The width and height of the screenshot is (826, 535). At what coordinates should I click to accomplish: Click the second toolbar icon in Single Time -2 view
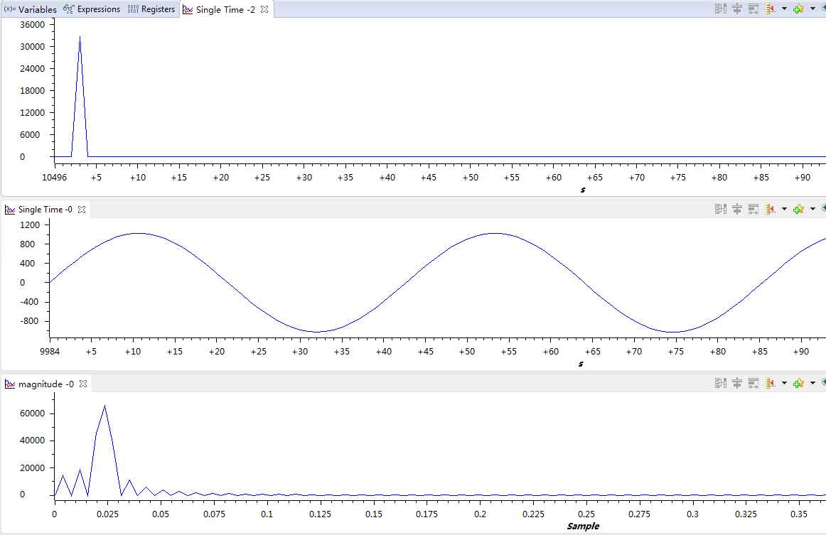tap(737, 9)
